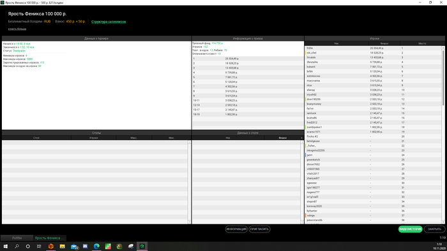This screenshot has width=447, height=251.
Task: Select prize row for places 18-19
Action: (x=248, y=114)
